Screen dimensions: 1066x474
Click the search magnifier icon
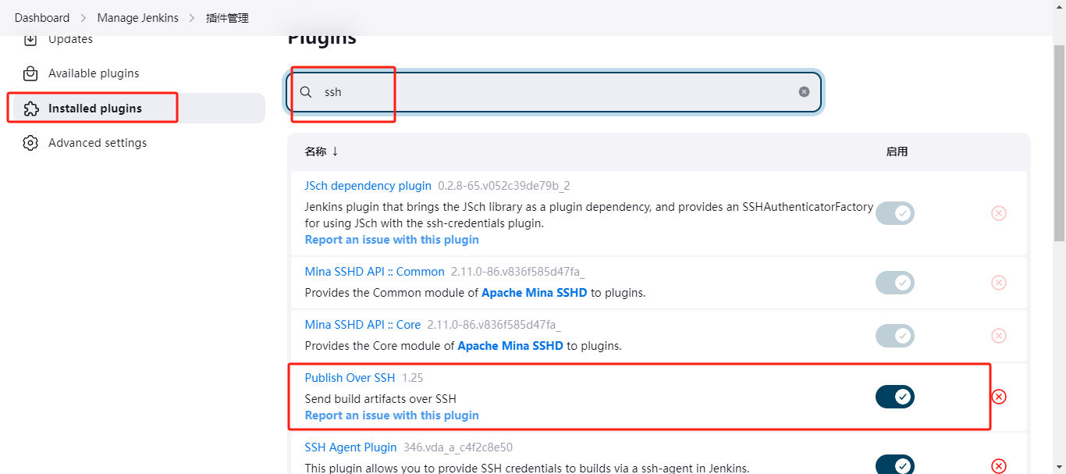[306, 92]
